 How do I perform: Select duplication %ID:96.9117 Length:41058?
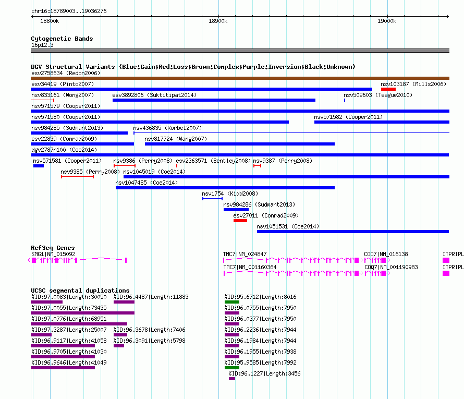63,346
